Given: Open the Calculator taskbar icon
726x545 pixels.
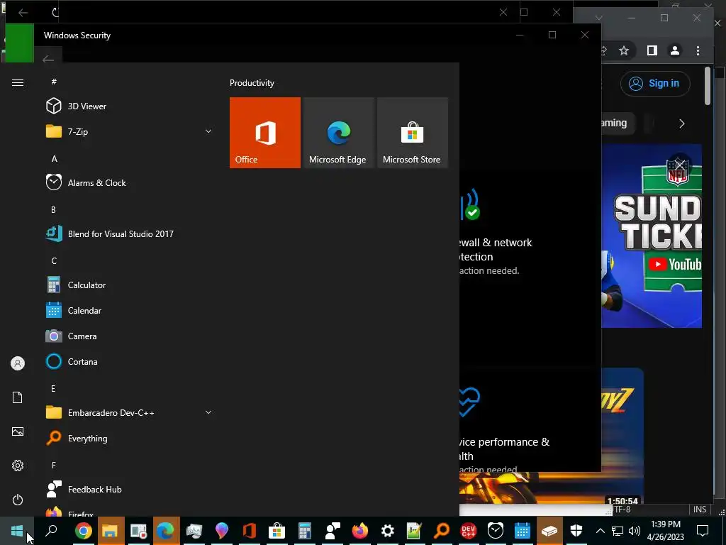Looking at the screenshot, I should pos(304,531).
